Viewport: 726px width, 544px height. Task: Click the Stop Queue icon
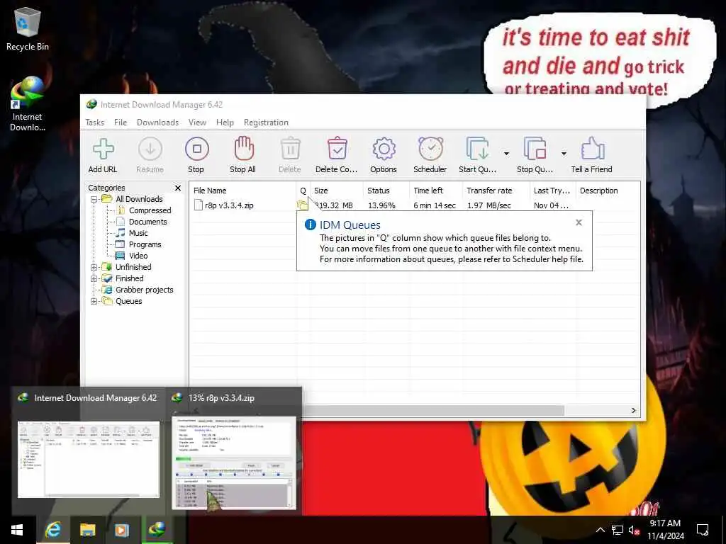[x=535, y=149]
